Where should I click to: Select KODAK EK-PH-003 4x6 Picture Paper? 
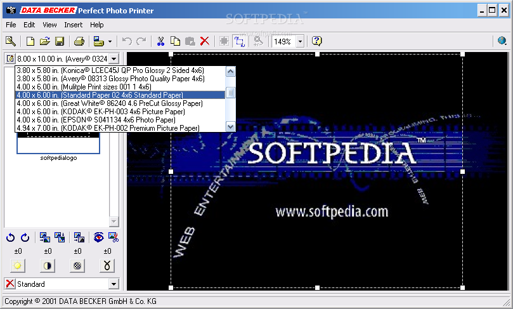point(120,112)
